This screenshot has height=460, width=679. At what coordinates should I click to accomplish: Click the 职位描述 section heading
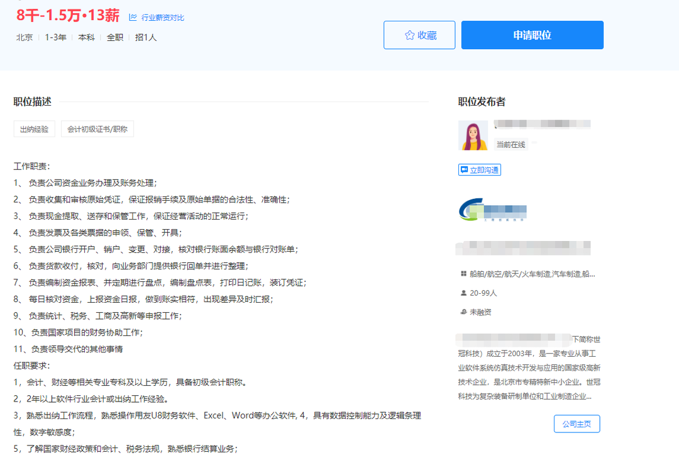click(33, 101)
